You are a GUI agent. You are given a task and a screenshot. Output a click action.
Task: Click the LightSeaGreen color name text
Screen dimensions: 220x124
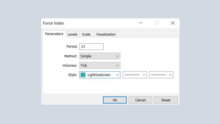(99, 75)
